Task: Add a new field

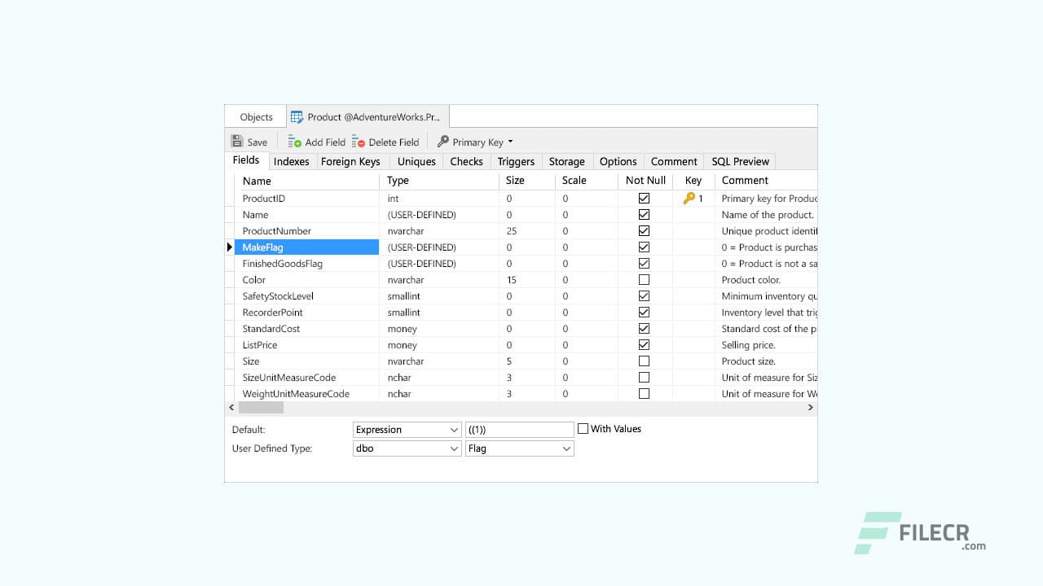Action: (316, 142)
